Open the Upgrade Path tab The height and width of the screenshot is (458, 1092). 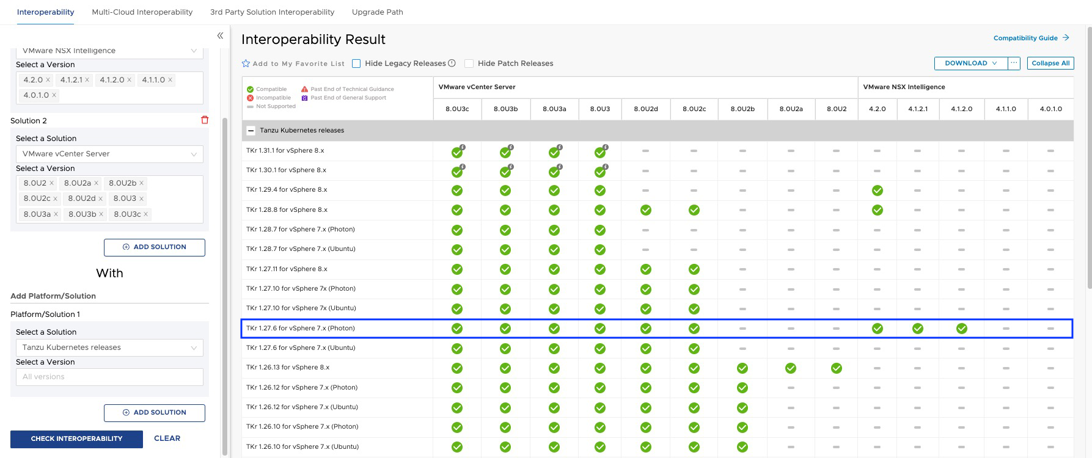click(377, 12)
